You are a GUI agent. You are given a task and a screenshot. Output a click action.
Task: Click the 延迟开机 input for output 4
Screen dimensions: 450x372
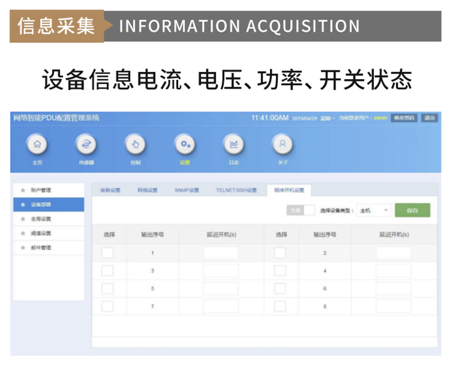393,271
